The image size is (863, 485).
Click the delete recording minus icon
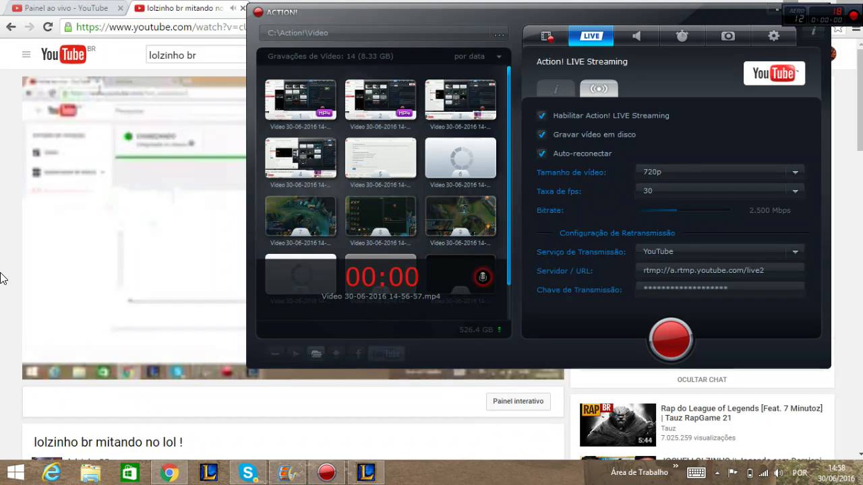(275, 353)
